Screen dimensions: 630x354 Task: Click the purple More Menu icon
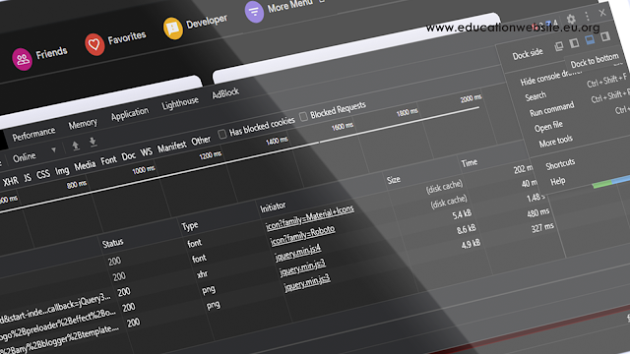254,12
